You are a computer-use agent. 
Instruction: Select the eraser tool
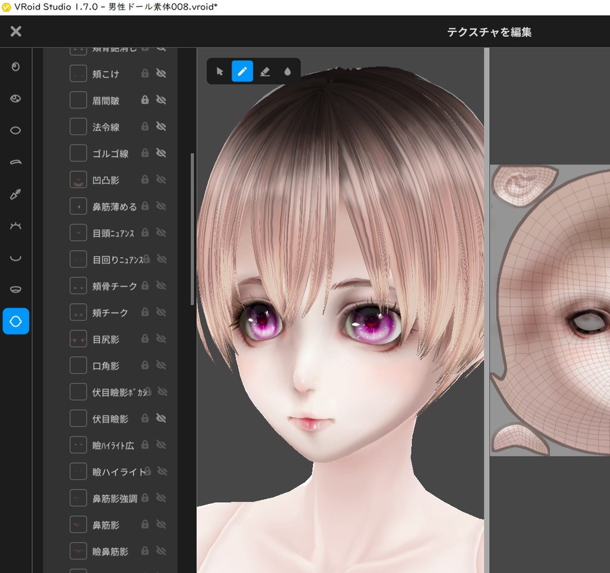tap(265, 71)
